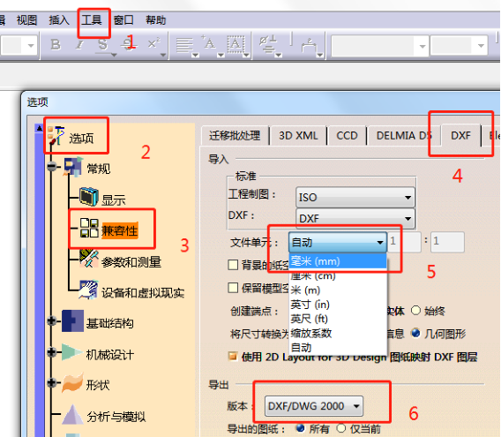Open text alignment tool
The image size is (501, 437).
184,45
